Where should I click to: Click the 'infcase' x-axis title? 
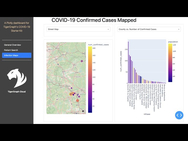pyautogui.click(x=147, y=114)
